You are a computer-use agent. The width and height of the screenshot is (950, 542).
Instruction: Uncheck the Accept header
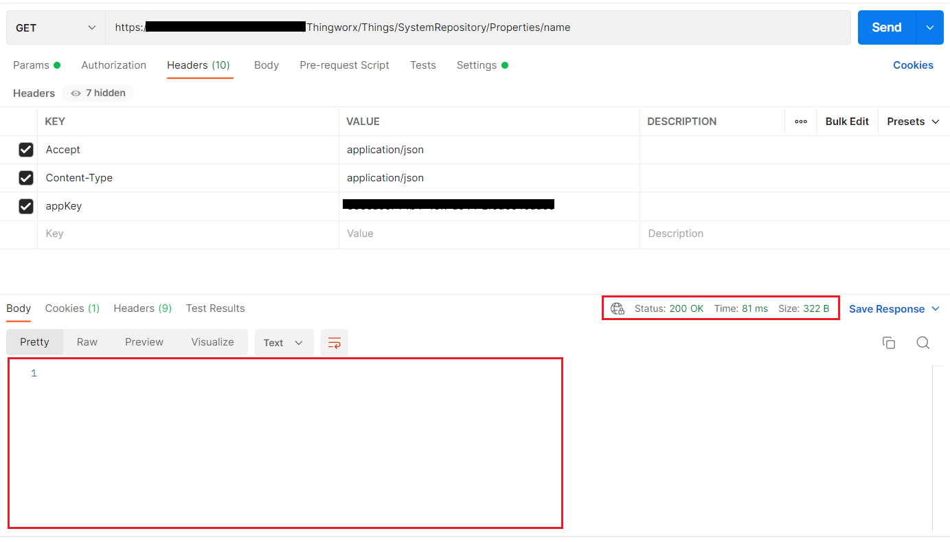(x=25, y=149)
